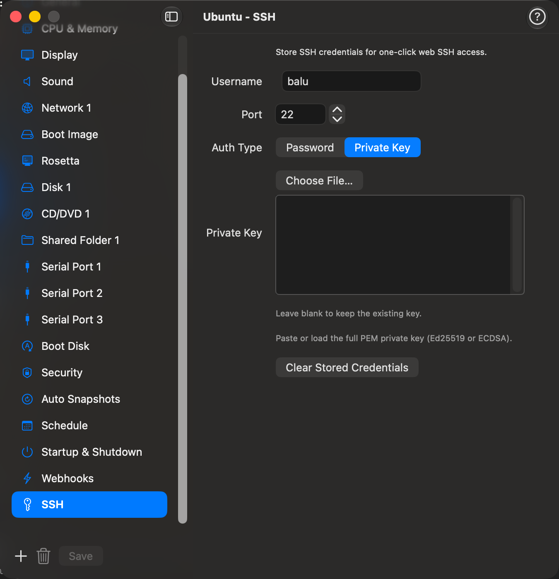Select the Network 1 globe icon
This screenshot has width=559, height=579.
click(27, 108)
